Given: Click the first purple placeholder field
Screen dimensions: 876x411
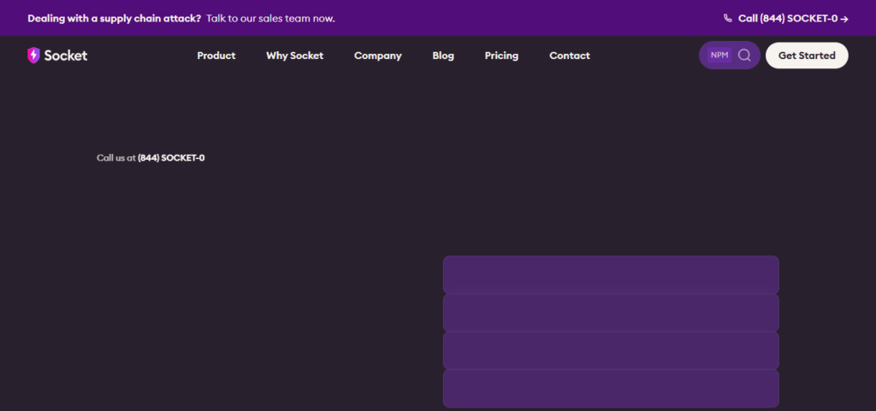Looking at the screenshot, I should 611,274.
